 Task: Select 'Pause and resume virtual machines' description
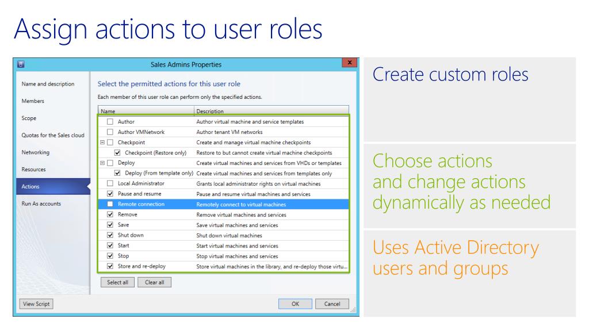click(254, 194)
